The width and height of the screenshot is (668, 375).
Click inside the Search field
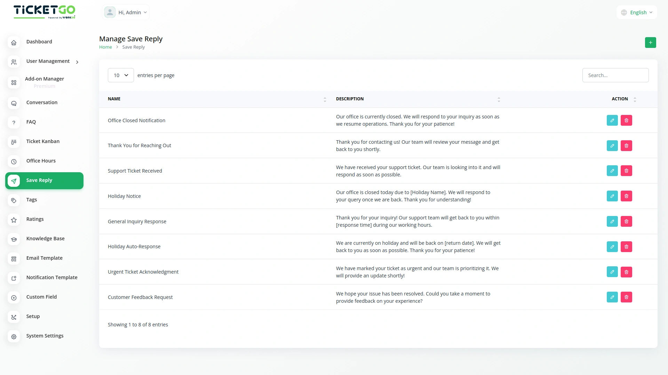click(615, 75)
